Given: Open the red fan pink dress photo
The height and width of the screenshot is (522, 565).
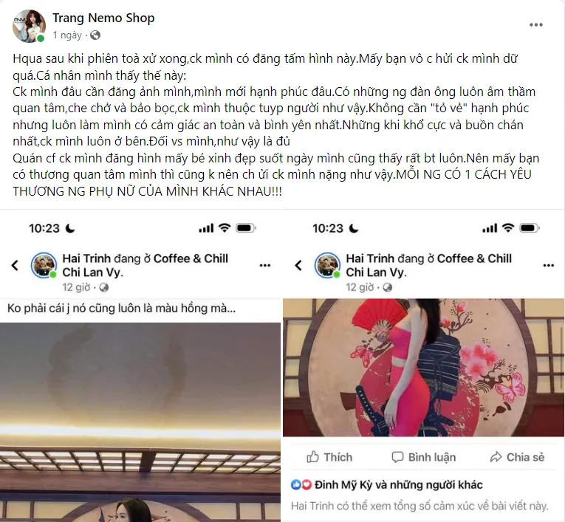Looking at the screenshot, I should click(x=423, y=368).
